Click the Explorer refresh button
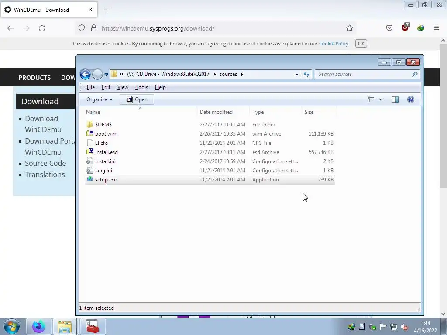The width and height of the screenshot is (447, 335). point(306,74)
